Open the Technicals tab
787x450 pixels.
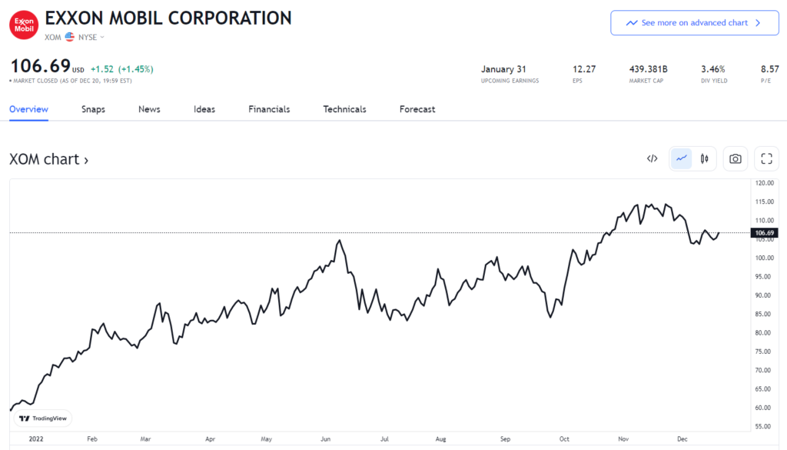[x=344, y=109]
